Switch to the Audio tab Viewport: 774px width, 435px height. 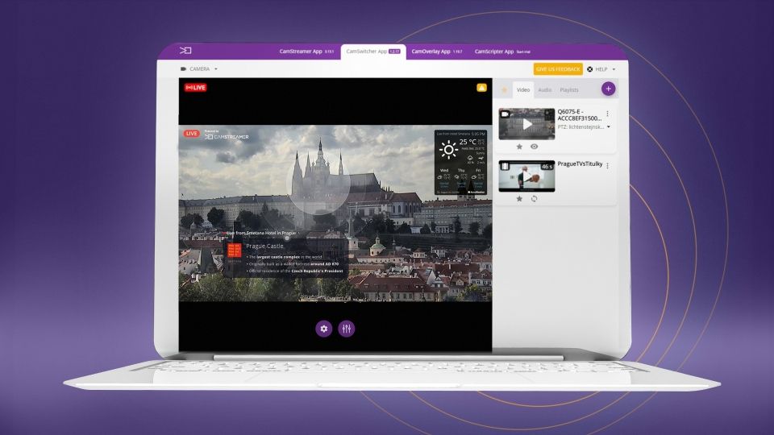point(545,90)
